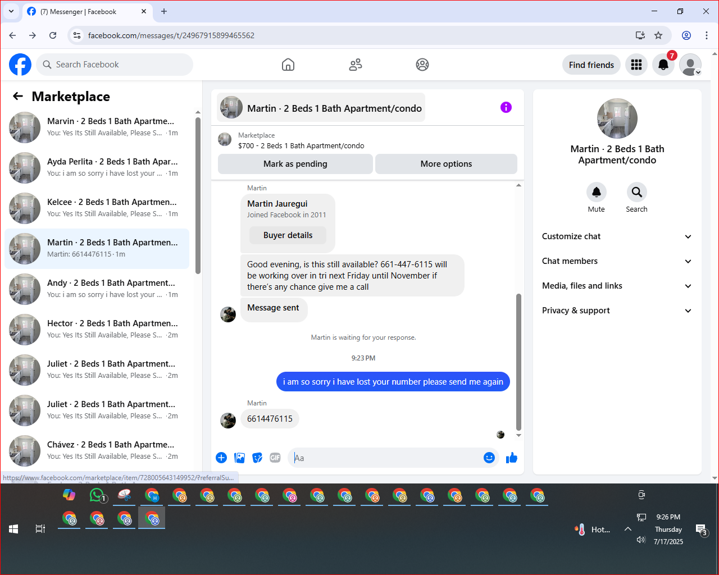Go back in browser history
The height and width of the screenshot is (575, 719).
pyautogui.click(x=12, y=35)
